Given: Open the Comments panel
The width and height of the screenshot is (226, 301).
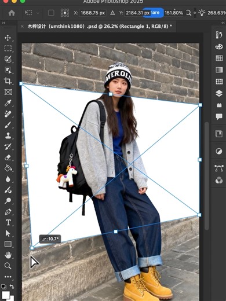Looking at the screenshot, I should [219, 116].
